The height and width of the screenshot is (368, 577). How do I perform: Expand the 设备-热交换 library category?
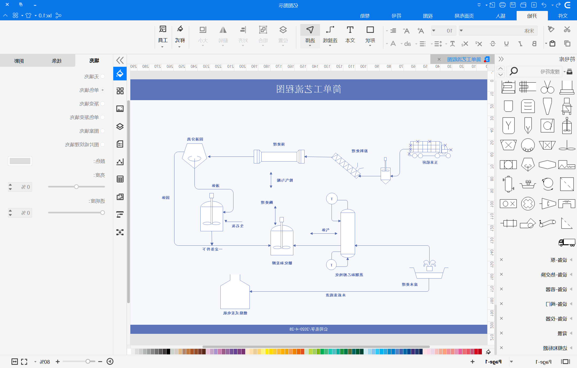coord(571,275)
